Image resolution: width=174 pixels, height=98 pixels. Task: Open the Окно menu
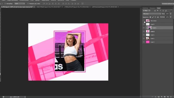[x=67, y=1]
